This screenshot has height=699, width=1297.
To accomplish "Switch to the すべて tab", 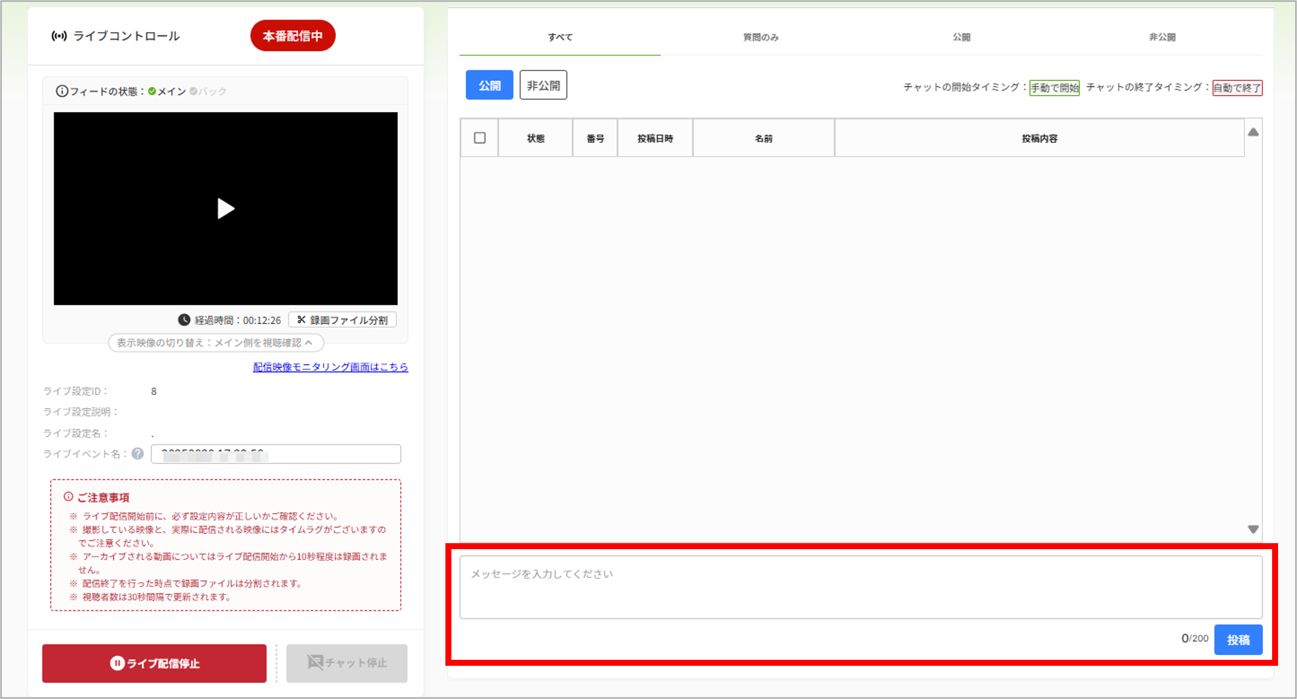I will [560, 37].
